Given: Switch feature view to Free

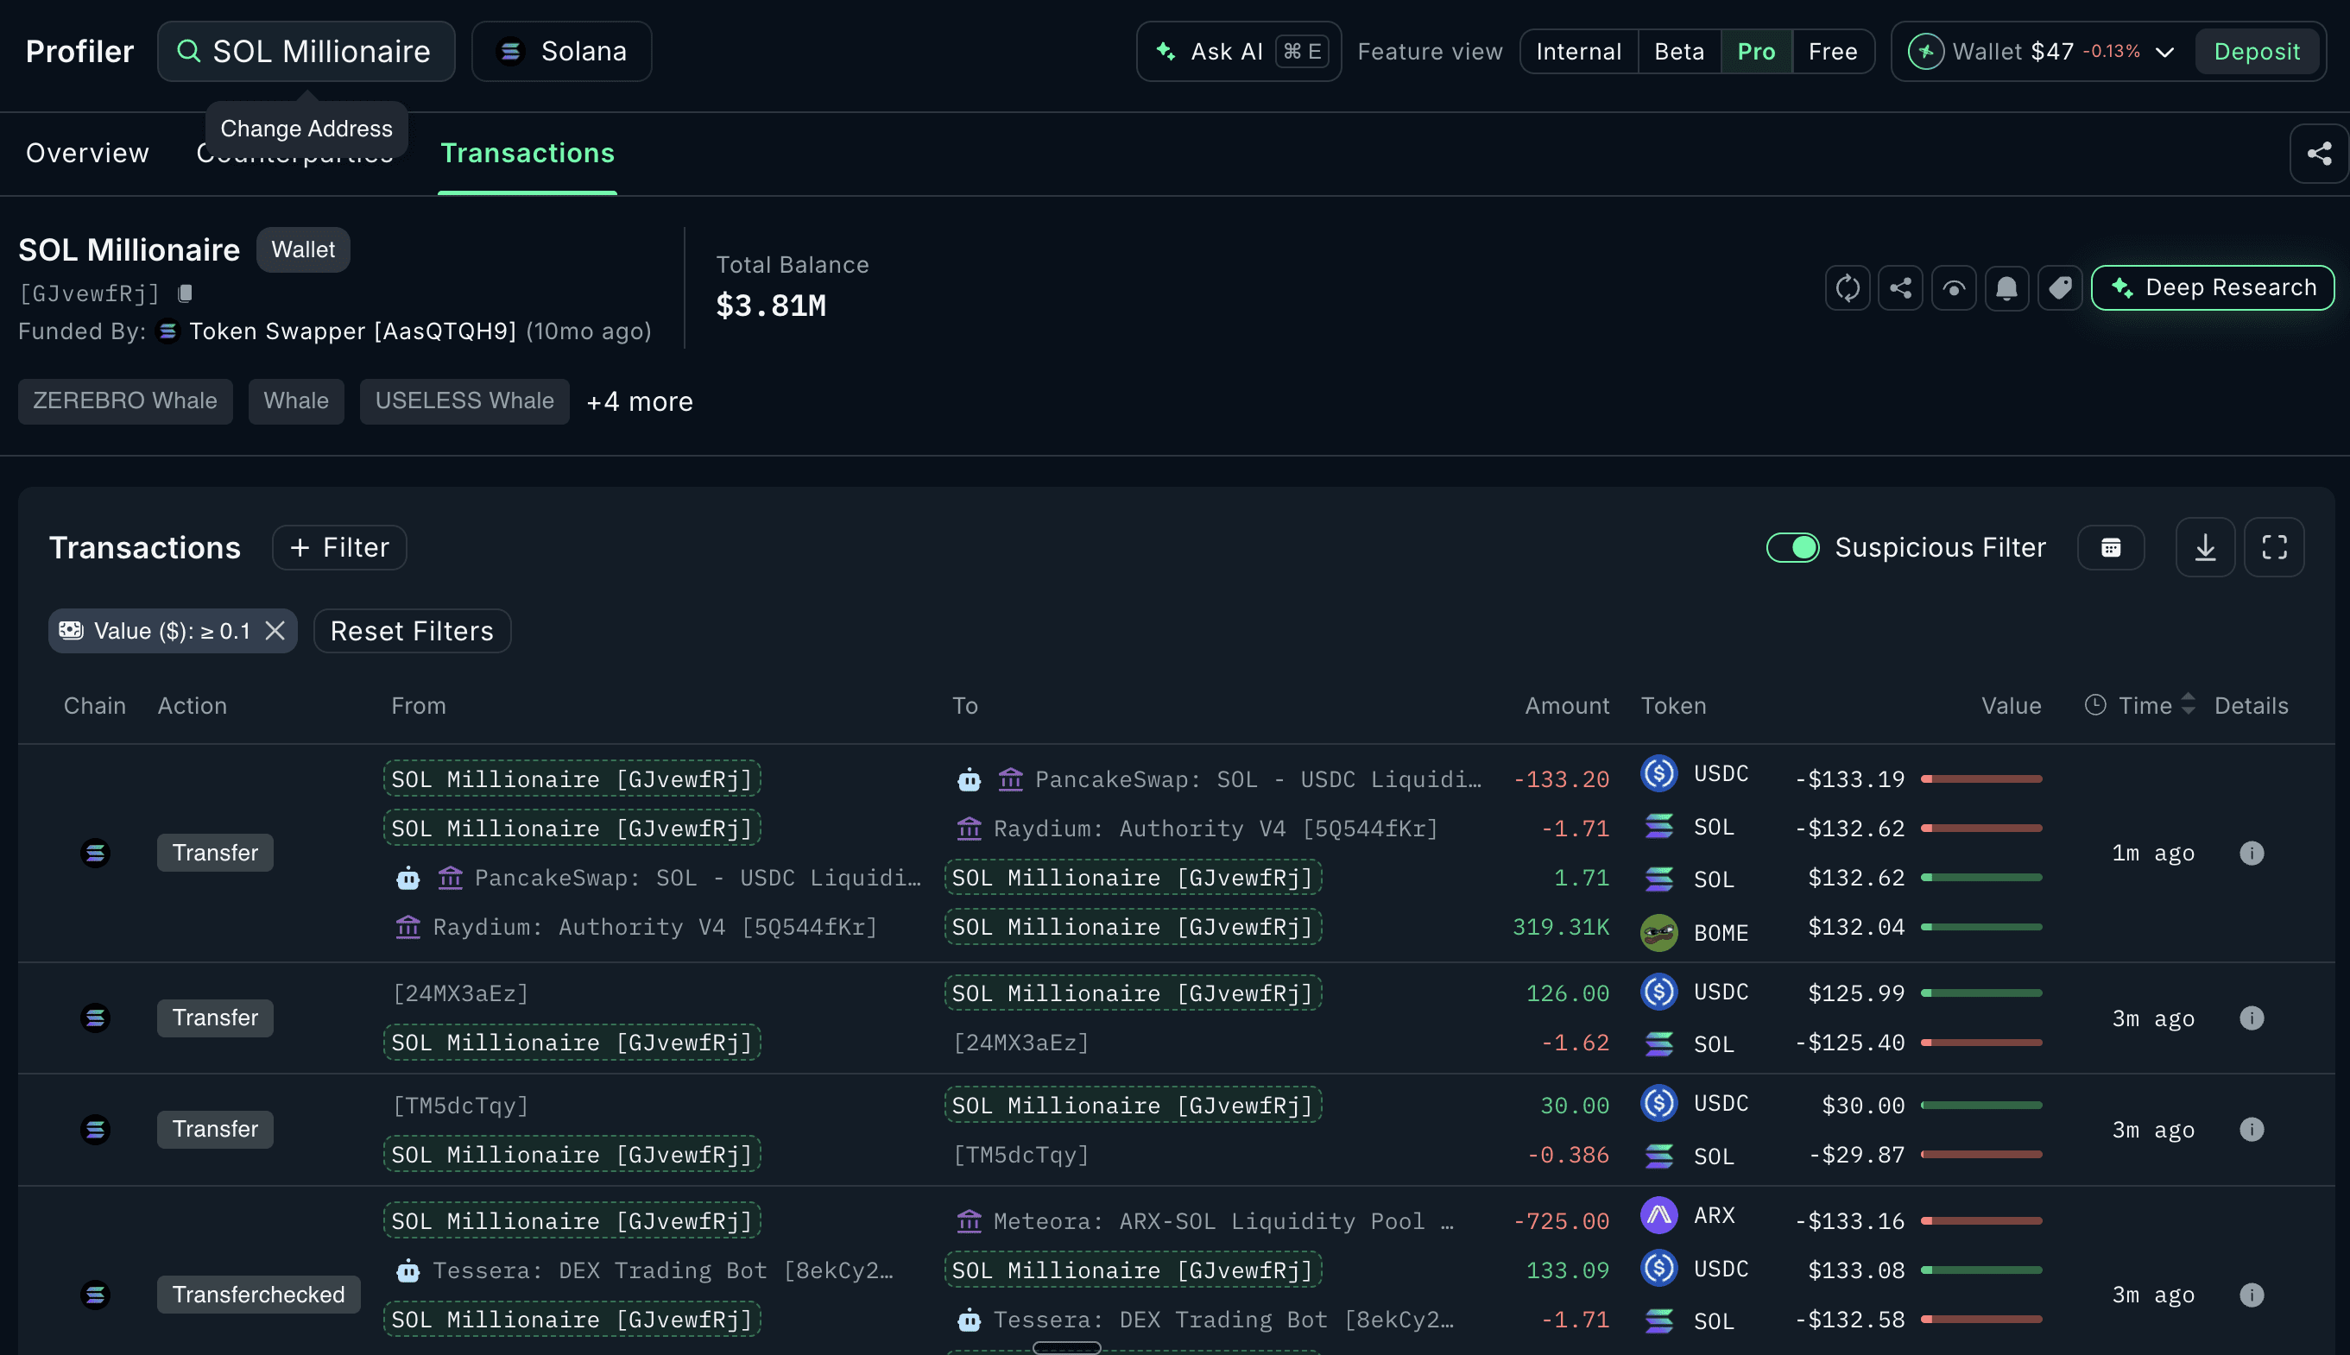Looking at the screenshot, I should pyautogui.click(x=1833, y=51).
